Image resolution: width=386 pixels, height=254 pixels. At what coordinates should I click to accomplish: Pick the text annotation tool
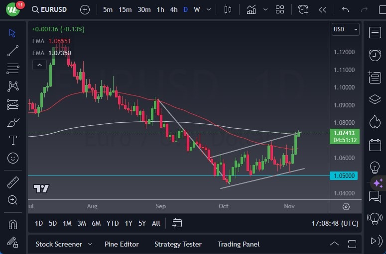[x=13, y=140]
